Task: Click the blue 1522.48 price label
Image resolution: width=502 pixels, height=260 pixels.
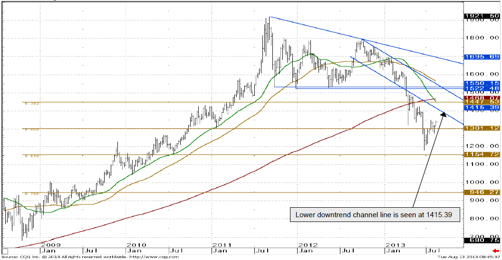Action: [482, 88]
